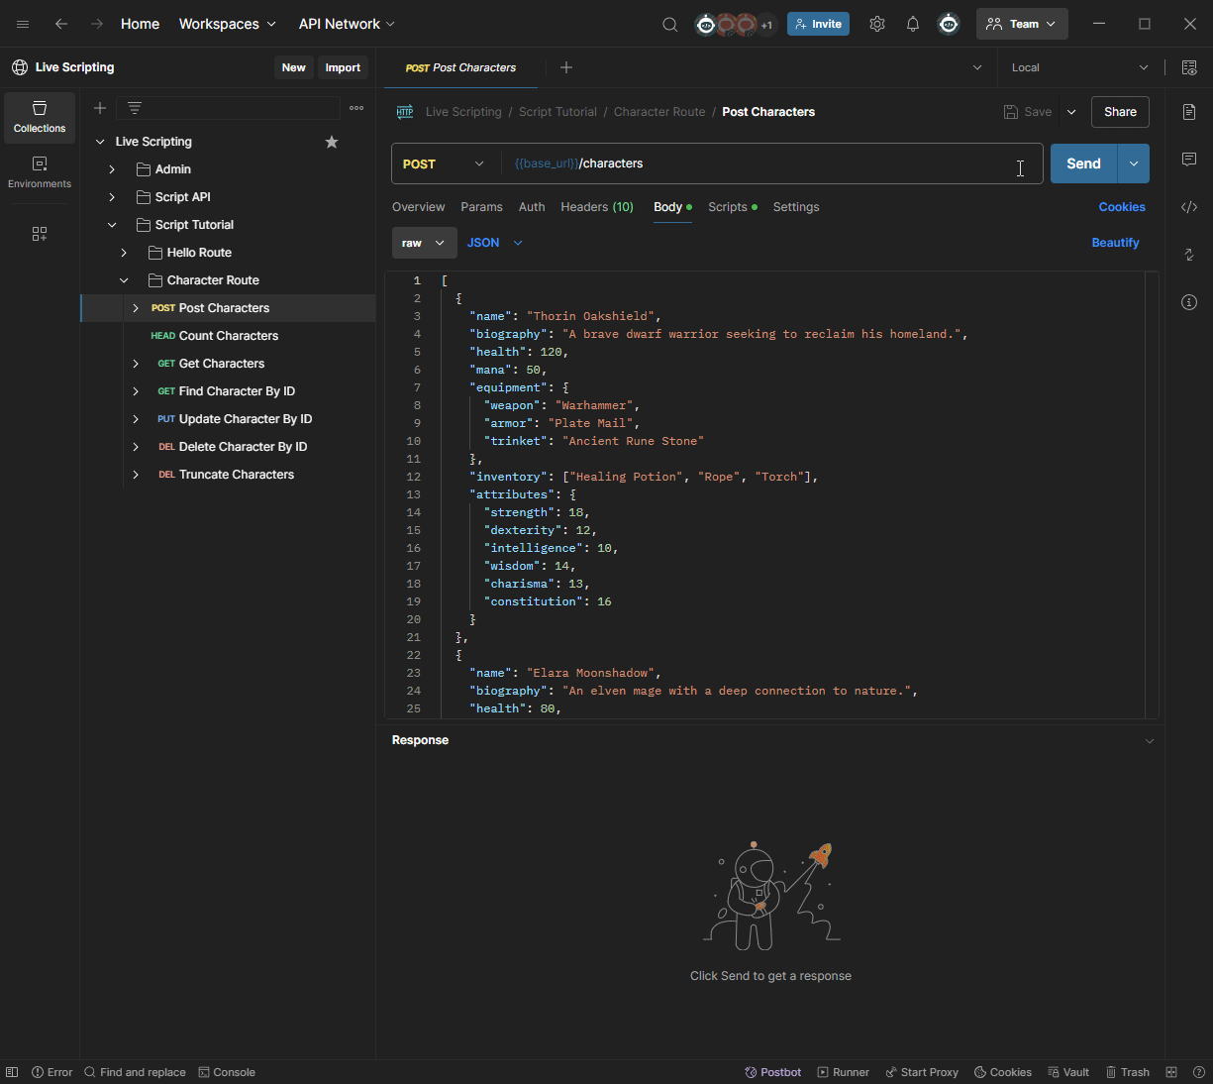Open the collections more options ellipsis
The height and width of the screenshot is (1084, 1213).
pos(356,108)
